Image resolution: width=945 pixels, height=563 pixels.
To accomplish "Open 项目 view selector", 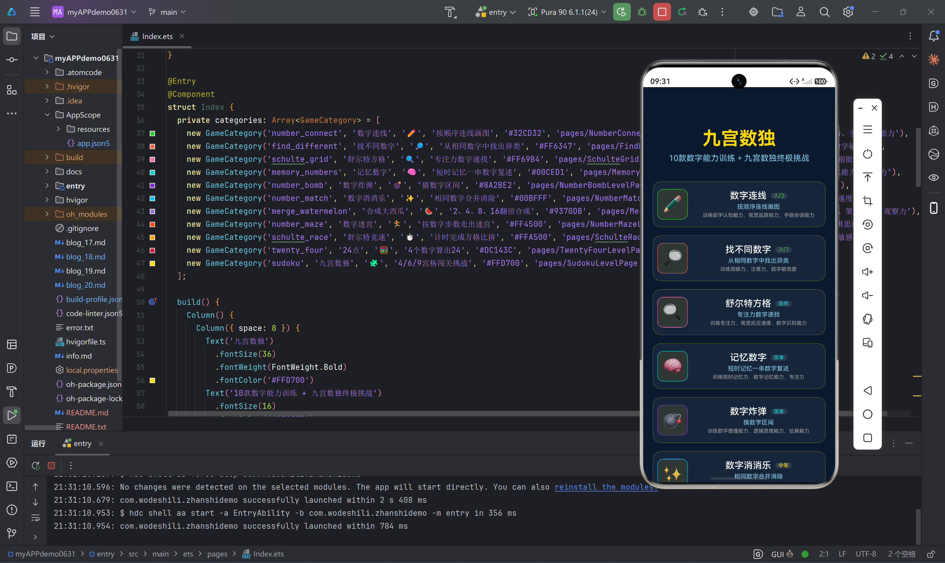I will pyautogui.click(x=43, y=36).
